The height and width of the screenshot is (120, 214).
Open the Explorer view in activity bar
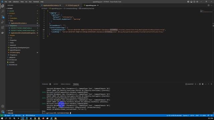3,6
